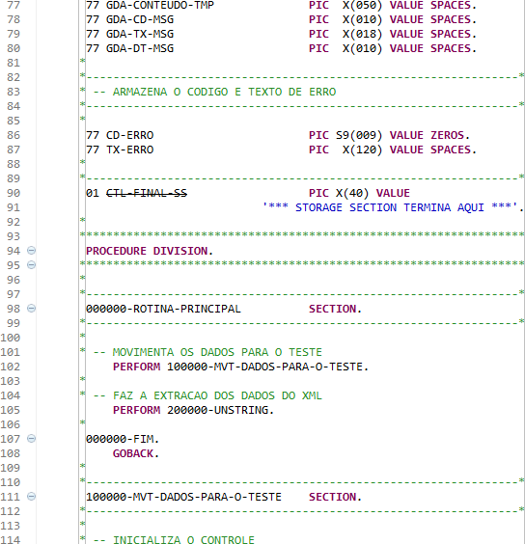Click the SECTION. keyword on line 98
Screen dimensions: 525x544
(x=336, y=309)
